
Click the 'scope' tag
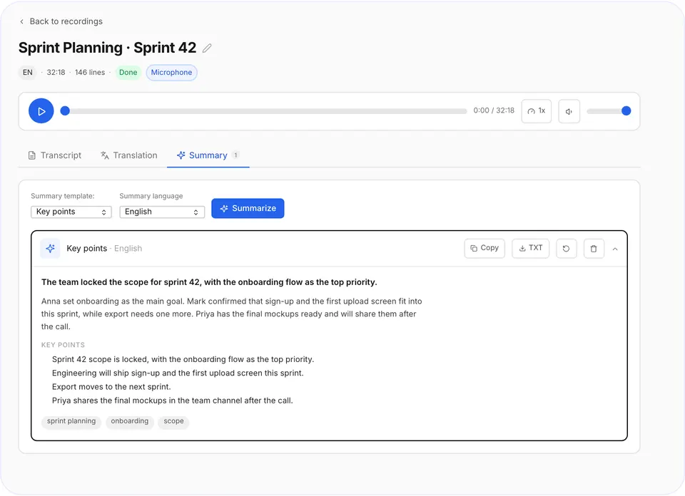tap(173, 421)
